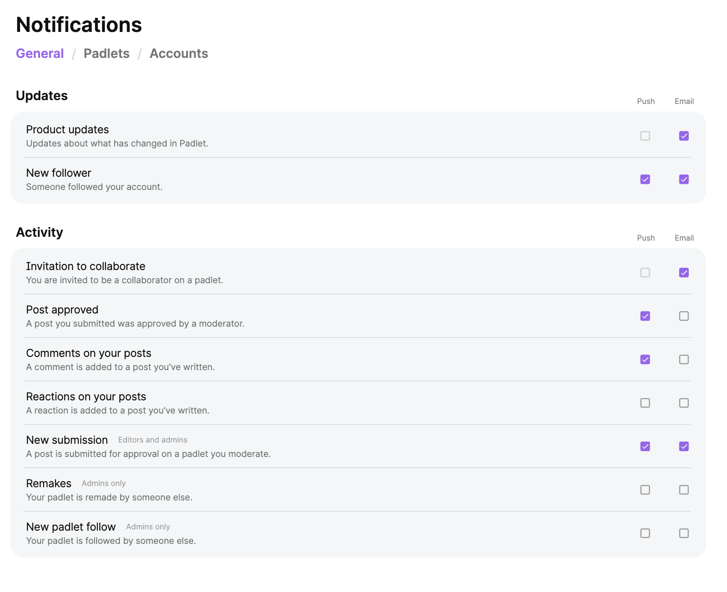The height and width of the screenshot is (592, 727).
Task: Disable Push notifications for New follower
Action: click(645, 179)
